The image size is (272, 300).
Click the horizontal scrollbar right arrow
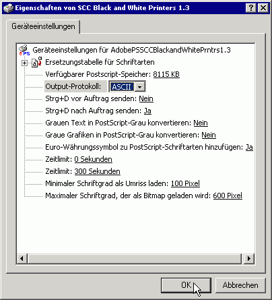pyautogui.click(x=249, y=258)
